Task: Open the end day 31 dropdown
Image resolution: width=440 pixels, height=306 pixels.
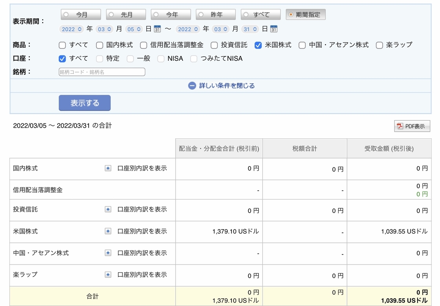Action: pyautogui.click(x=250, y=29)
